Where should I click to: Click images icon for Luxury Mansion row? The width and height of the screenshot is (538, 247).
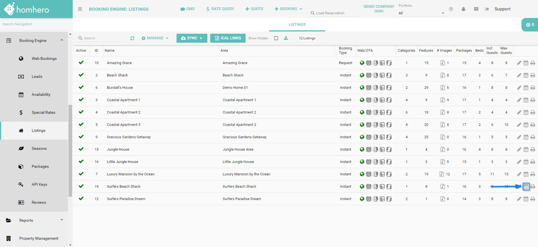pyautogui.click(x=442, y=174)
